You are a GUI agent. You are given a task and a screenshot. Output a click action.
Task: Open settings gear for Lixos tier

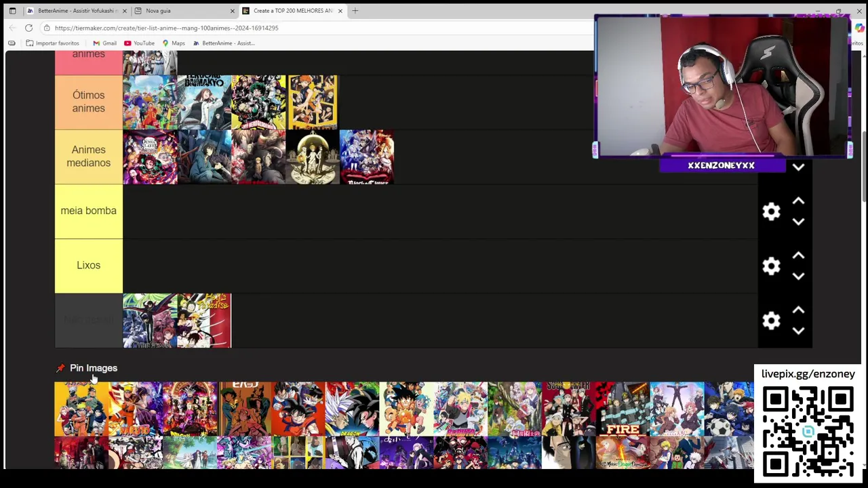pyautogui.click(x=771, y=266)
